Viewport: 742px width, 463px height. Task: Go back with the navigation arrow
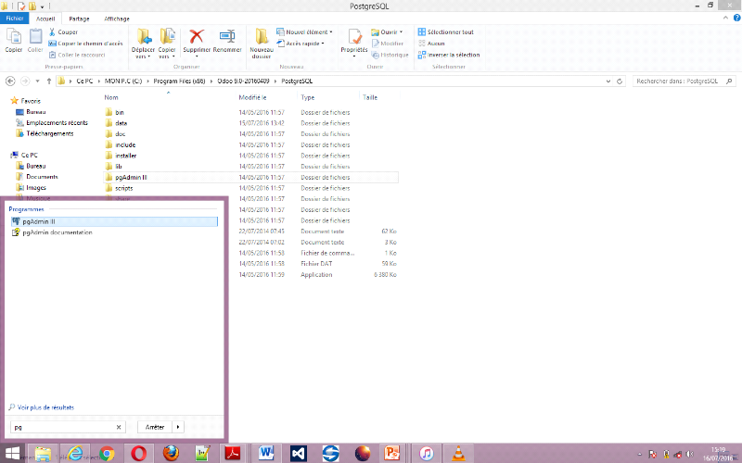point(10,81)
